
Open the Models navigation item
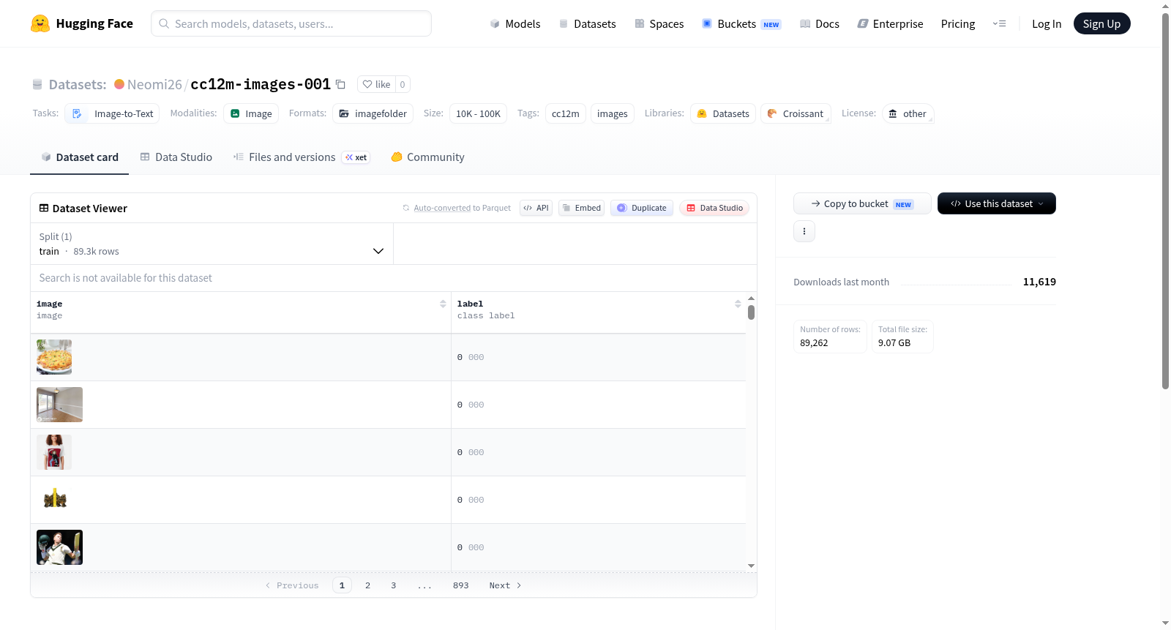pos(515,23)
